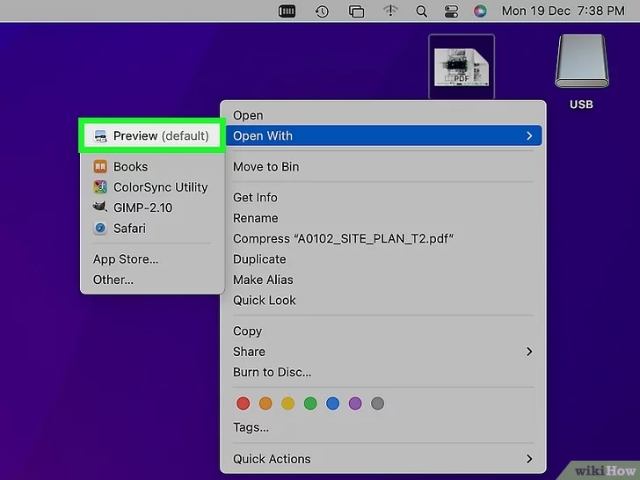Click the Preview app icon in submenu
640x480 pixels.
click(100, 136)
